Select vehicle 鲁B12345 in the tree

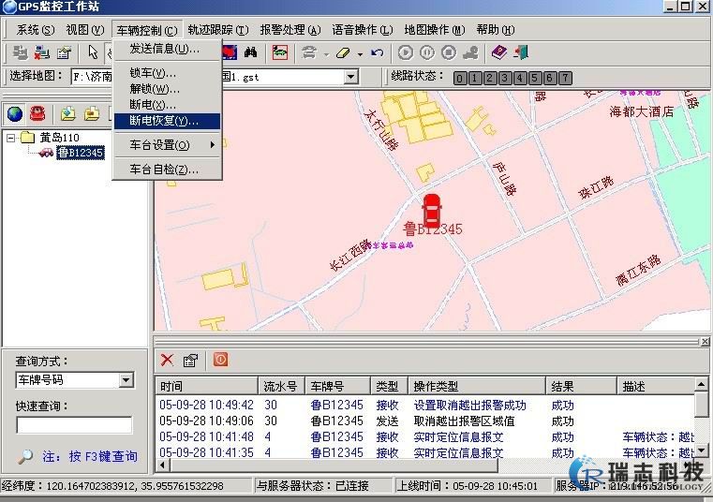pyautogui.click(x=79, y=153)
